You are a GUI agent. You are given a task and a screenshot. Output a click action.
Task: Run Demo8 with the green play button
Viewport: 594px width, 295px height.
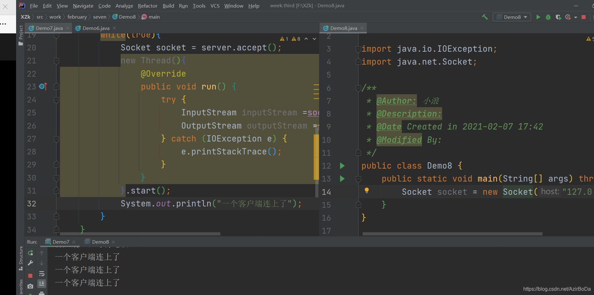[x=538, y=17]
